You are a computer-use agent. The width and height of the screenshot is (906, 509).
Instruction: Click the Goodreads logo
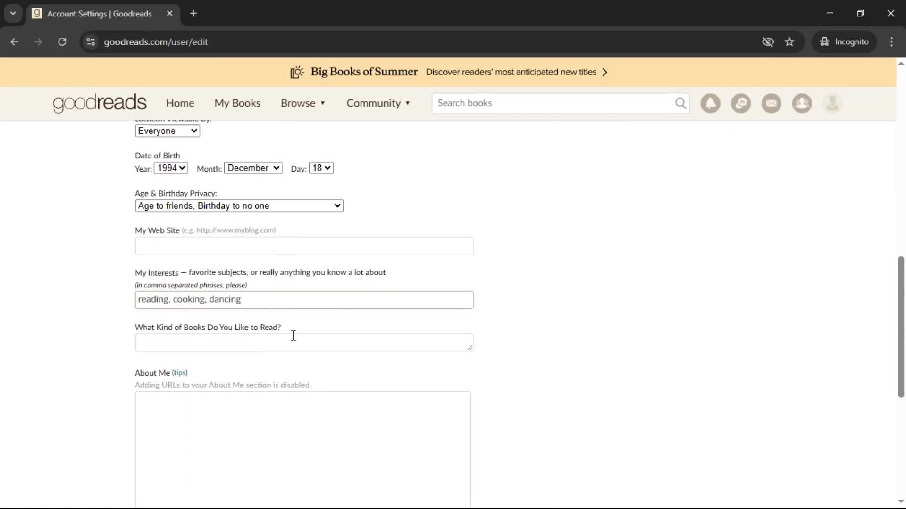click(x=100, y=103)
